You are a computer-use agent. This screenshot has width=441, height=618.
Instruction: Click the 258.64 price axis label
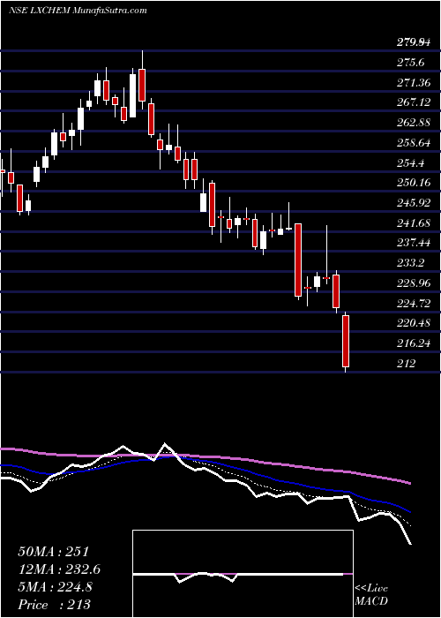[x=413, y=143]
